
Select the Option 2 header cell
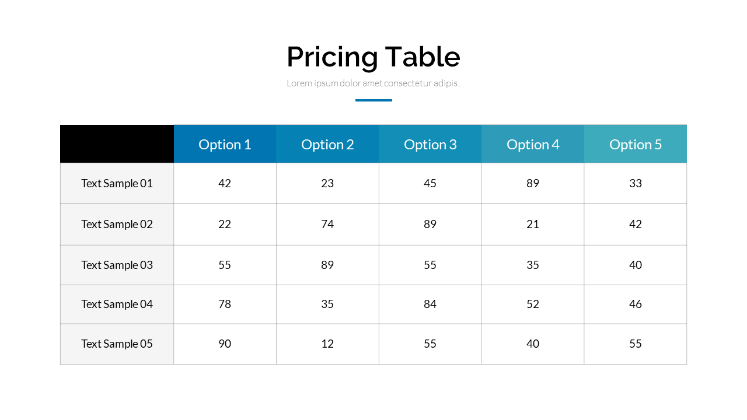point(327,144)
